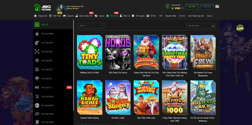Click the RTS tiger provider icon
The width and height of the screenshot is (252, 125).
(x=37, y=70)
